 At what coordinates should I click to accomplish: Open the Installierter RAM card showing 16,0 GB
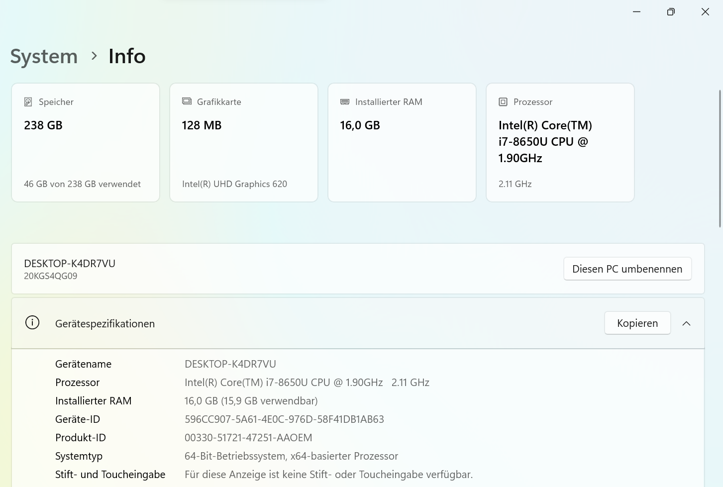pos(402,142)
